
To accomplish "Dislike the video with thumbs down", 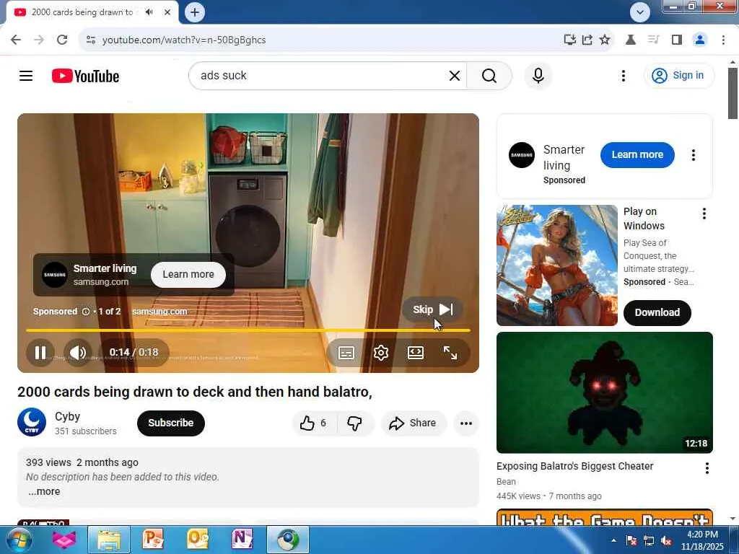I will pos(355,423).
